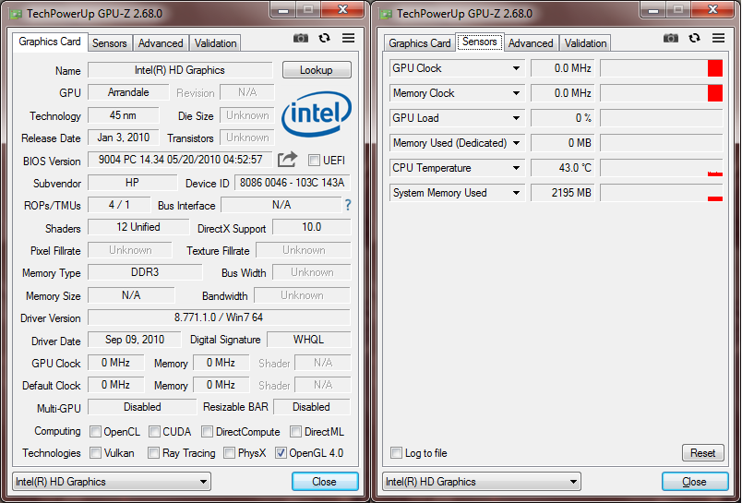
Task: Click the System Memory Used sensor graph
Action: point(662,193)
